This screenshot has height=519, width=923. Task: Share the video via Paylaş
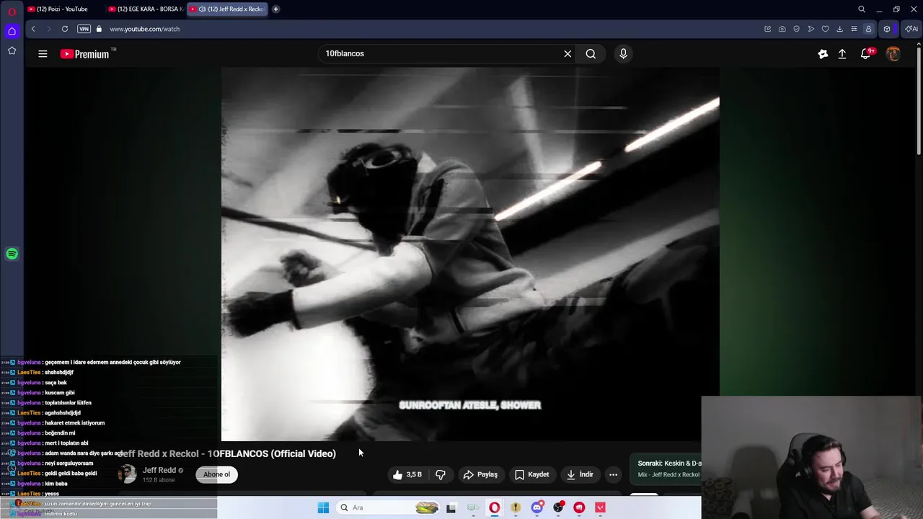480,474
